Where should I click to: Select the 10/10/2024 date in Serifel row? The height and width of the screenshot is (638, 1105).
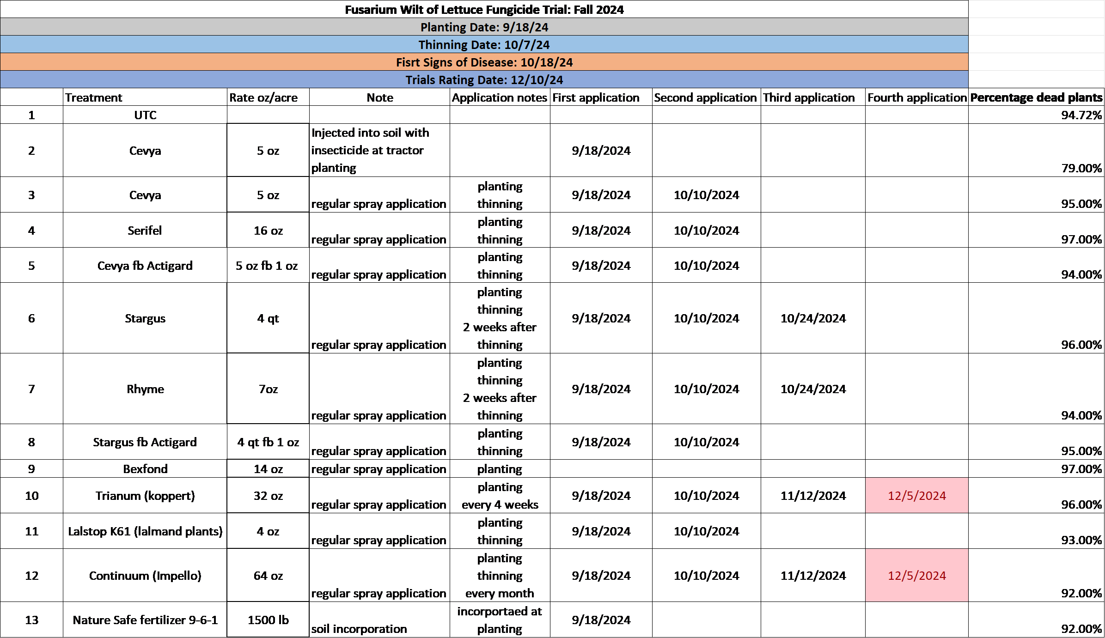[x=706, y=230]
